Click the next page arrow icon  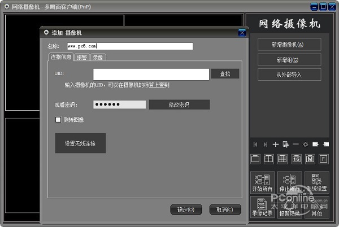266,145
